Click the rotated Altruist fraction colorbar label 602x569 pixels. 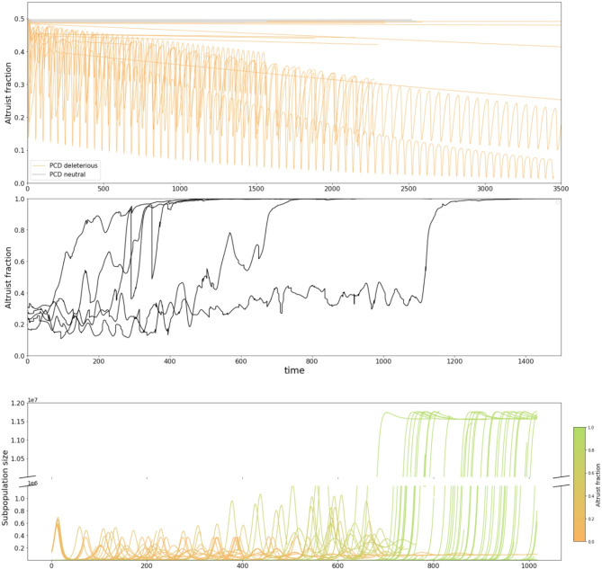[598, 485]
